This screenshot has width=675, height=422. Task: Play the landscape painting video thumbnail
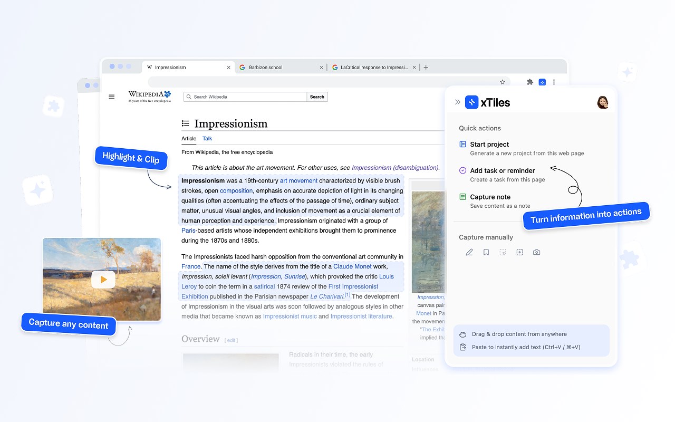coord(103,280)
